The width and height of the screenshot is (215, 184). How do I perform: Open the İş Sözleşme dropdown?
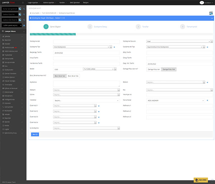86,128
